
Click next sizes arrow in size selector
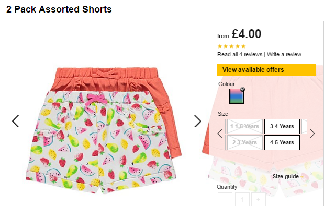click(312, 134)
